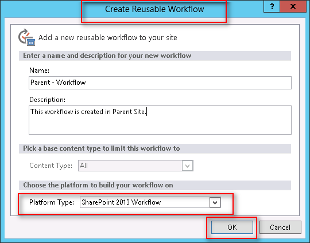Image resolution: width=310 pixels, height=243 pixels.
Task: Click the reusable workflow icon beside the heading
Action: (x=26, y=37)
